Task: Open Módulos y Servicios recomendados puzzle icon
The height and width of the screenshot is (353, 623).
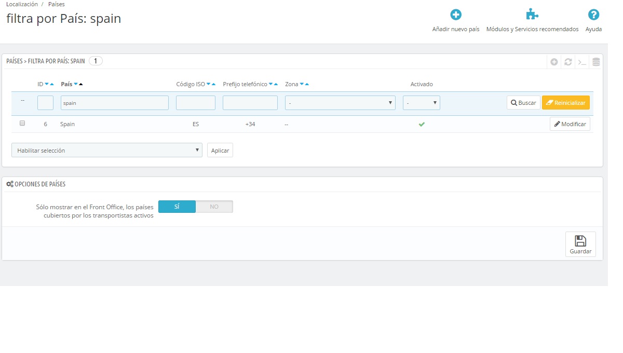Action: (532, 15)
